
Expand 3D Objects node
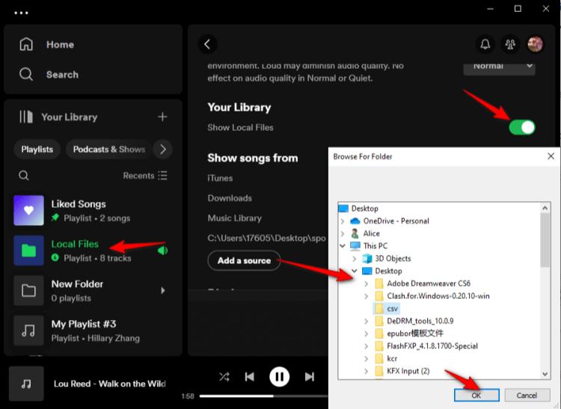355,259
